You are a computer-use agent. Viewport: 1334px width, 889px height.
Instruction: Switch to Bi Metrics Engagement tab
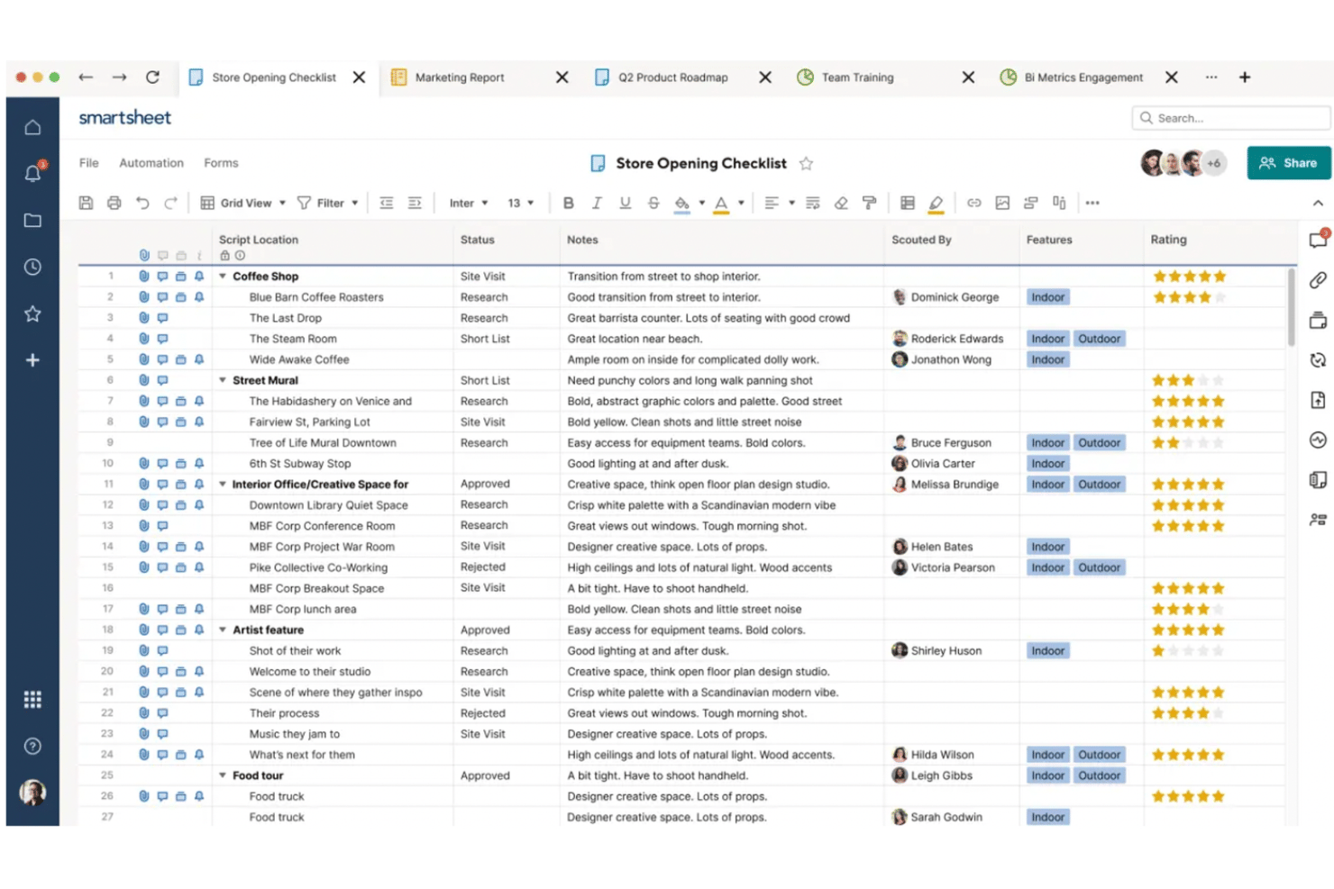pyautogui.click(x=1083, y=77)
